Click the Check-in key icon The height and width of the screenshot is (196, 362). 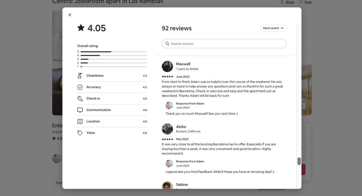pyautogui.click(x=80, y=98)
